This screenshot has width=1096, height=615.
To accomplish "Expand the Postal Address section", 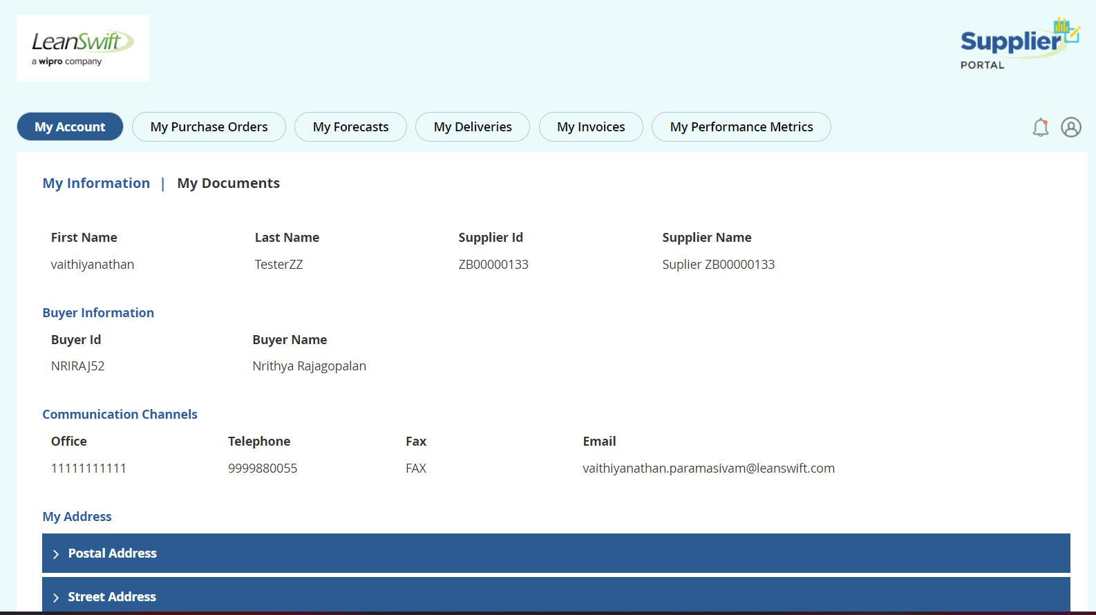I will point(556,553).
